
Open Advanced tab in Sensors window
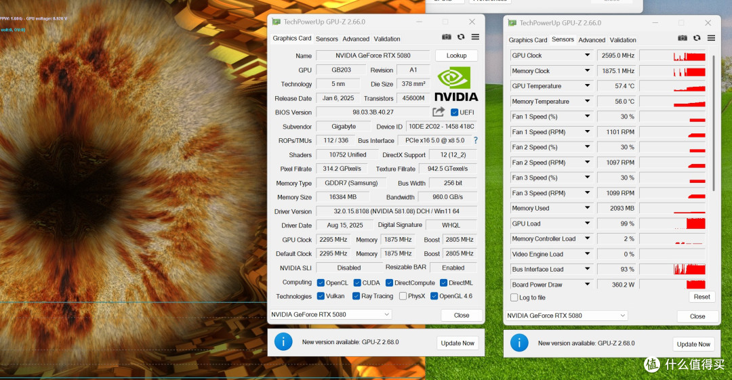click(592, 40)
